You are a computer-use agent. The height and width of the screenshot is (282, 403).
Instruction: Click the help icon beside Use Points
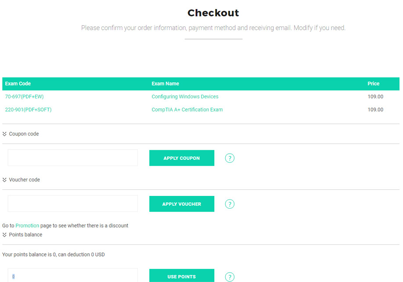pyautogui.click(x=230, y=277)
